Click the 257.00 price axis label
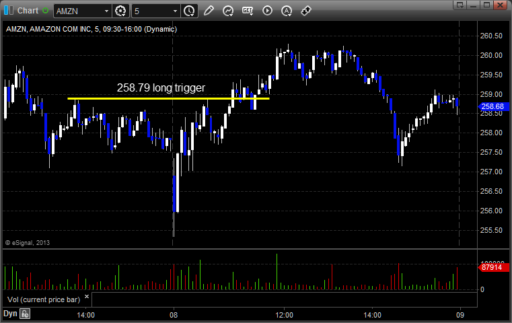Viewport: 512px width, 323px height. coord(491,172)
